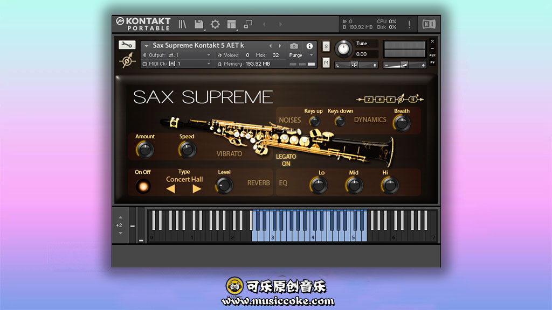
Task: Click the SAX SUPREME title text
Action: tap(203, 97)
